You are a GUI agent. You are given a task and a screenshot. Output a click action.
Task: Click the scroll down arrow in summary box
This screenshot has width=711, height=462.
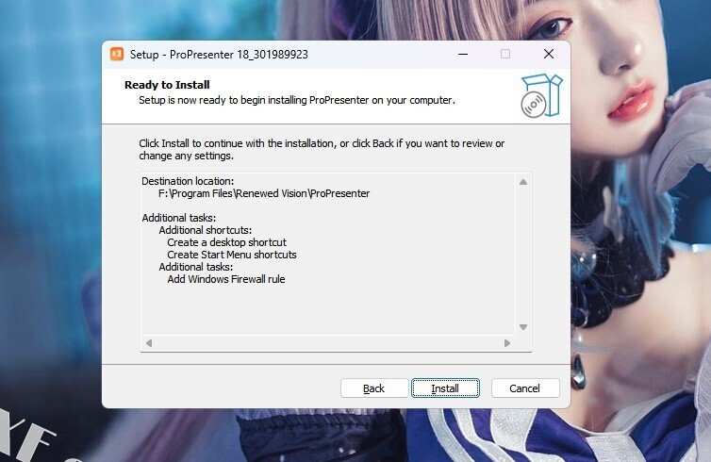pos(523,327)
